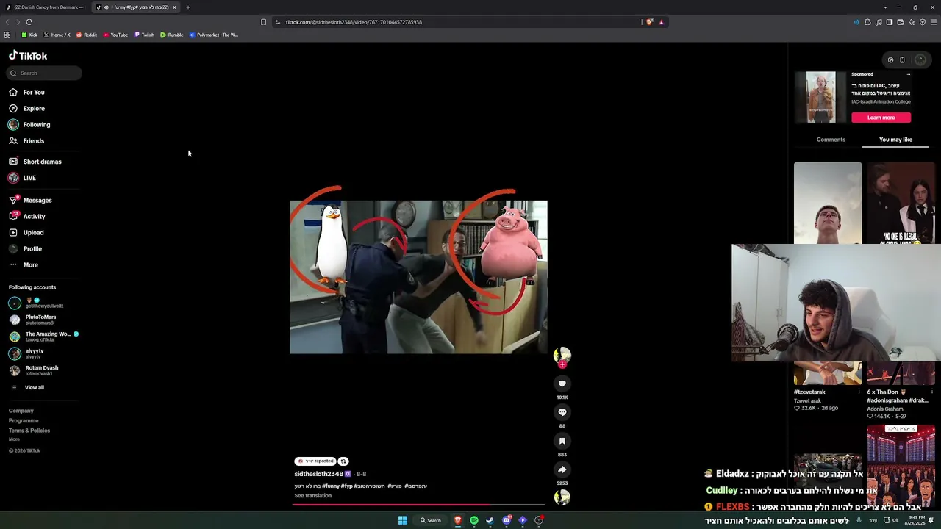Open the profile avatar top right
The height and width of the screenshot is (529, 941).
point(920,60)
